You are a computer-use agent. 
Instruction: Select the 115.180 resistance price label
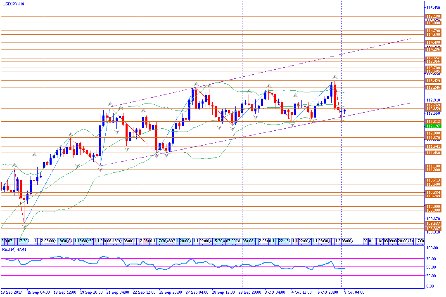coord(433,16)
